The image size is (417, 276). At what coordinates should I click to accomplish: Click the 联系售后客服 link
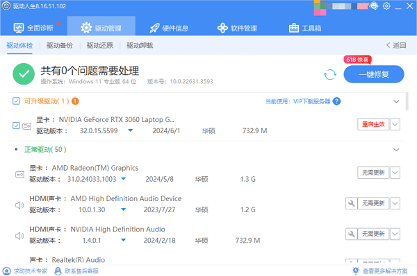[76, 271]
